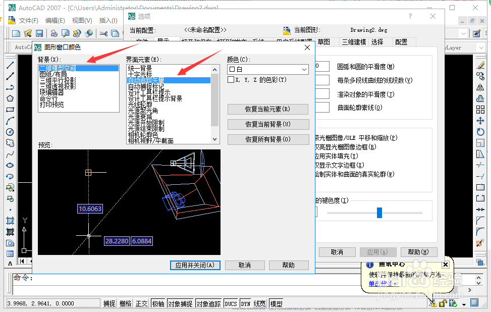Open the 视图 menu
The image size is (491, 312).
pos(81,20)
